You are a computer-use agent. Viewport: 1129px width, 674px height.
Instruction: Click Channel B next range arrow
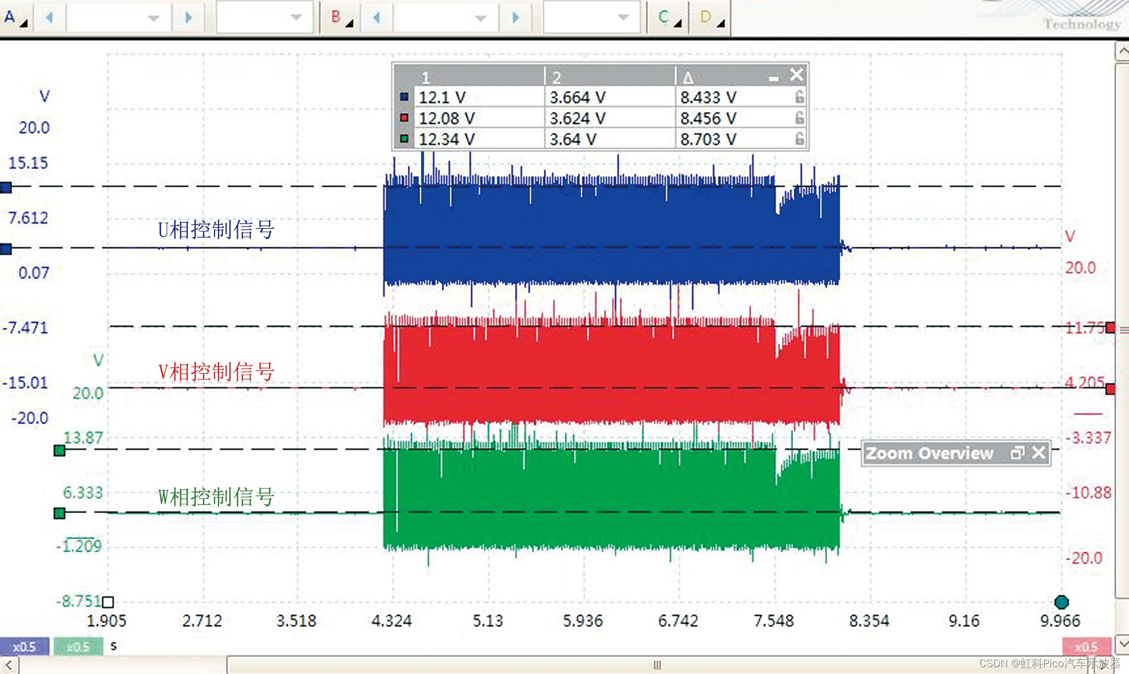516,18
